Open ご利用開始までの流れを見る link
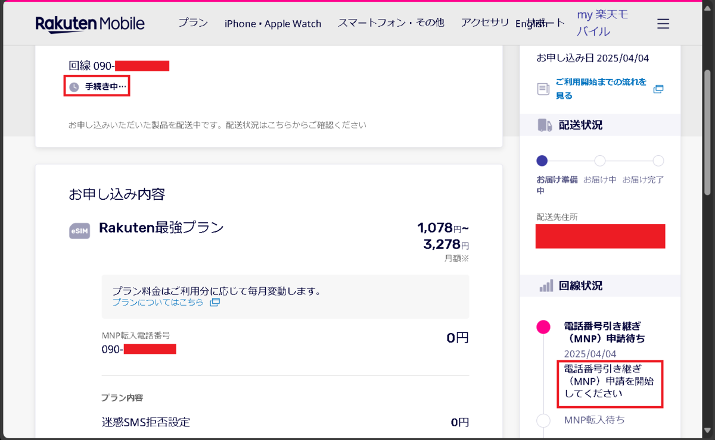The height and width of the screenshot is (440, 715). pyautogui.click(x=601, y=89)
